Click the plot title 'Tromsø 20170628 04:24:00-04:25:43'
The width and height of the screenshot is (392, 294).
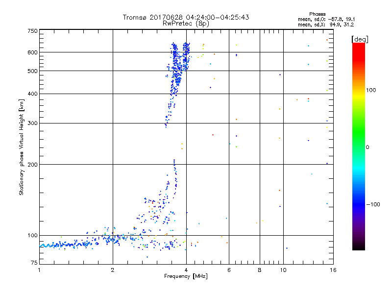[x=186, y=17]
